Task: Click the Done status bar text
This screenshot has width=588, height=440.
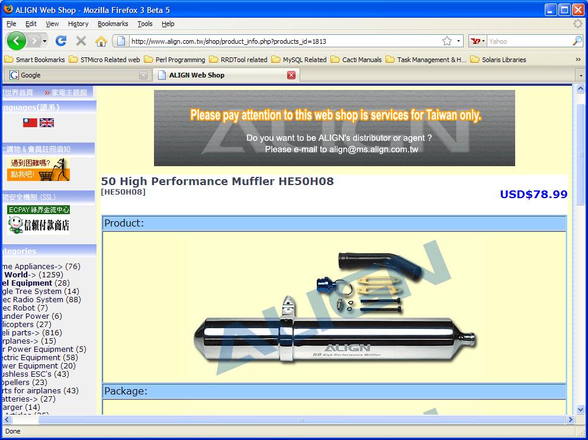Action: pos(13,431)
